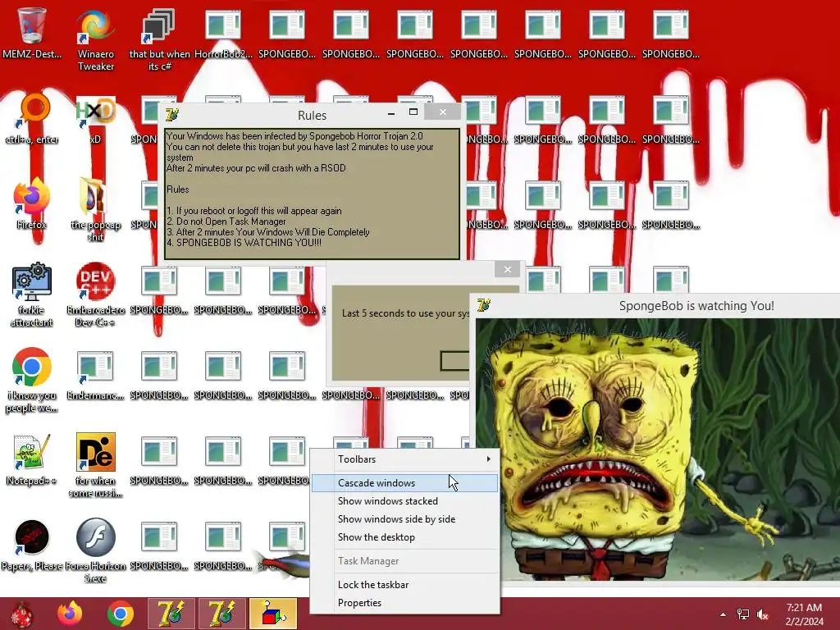
Task: Select Show windows stacked
Action: pos(405,501)
